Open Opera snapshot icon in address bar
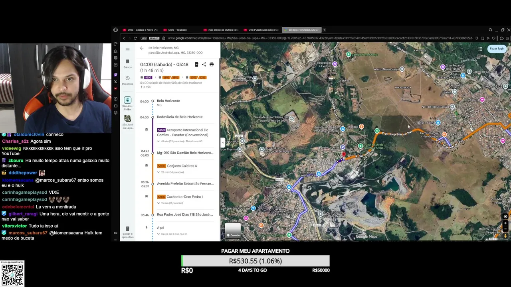 point(482,38)
